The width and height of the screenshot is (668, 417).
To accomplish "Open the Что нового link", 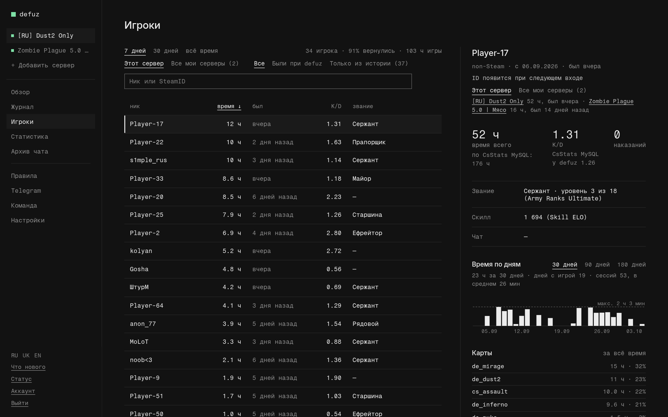I will 28,367.
